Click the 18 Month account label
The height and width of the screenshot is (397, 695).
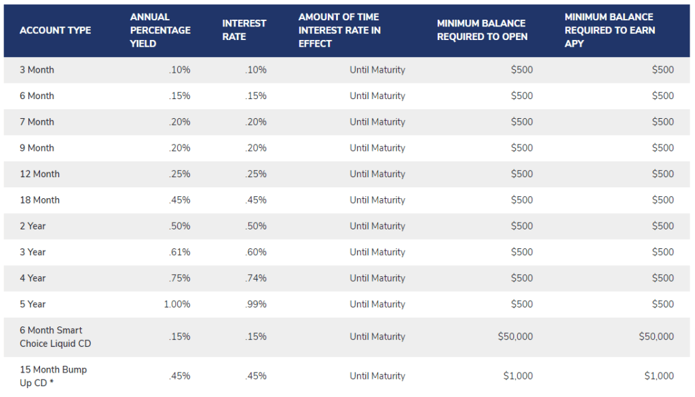click(39, 200)
